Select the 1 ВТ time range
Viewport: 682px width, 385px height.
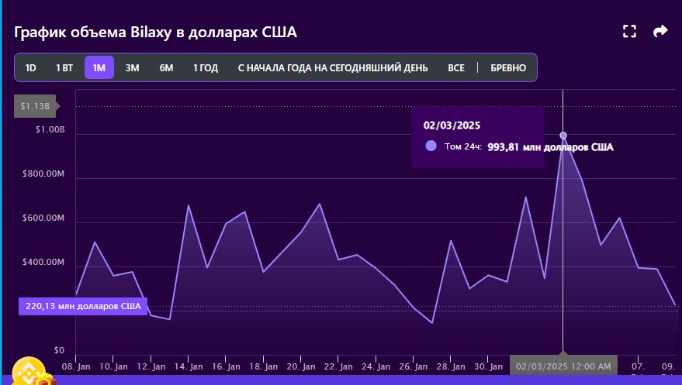[64, 67]
